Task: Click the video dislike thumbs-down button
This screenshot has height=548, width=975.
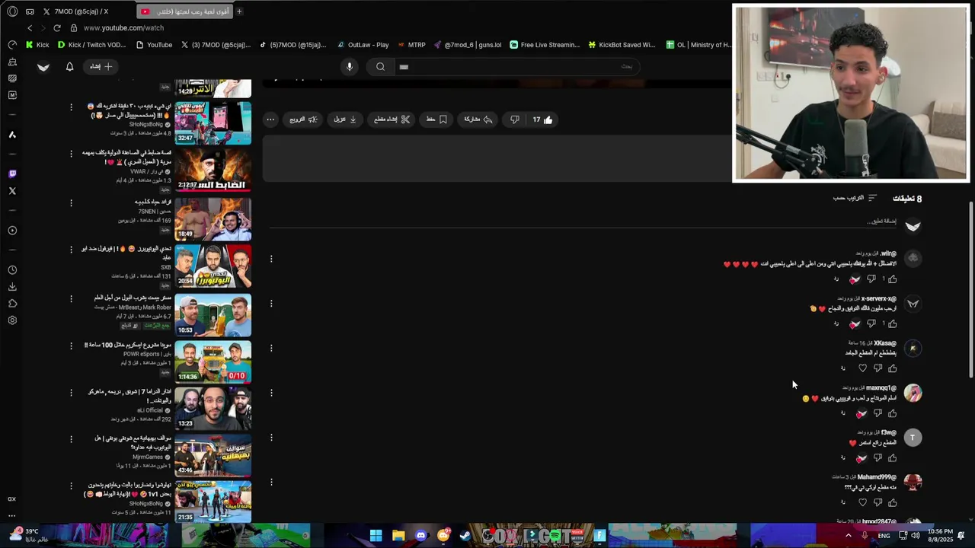Action: pos(515,119)
